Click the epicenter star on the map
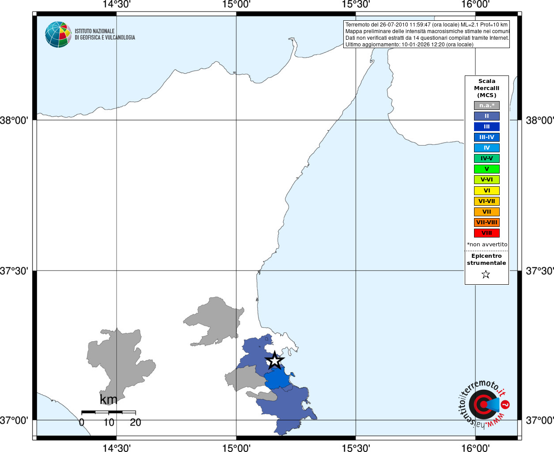This screenshot has height=452, width=554. click(x=274, y=361)
